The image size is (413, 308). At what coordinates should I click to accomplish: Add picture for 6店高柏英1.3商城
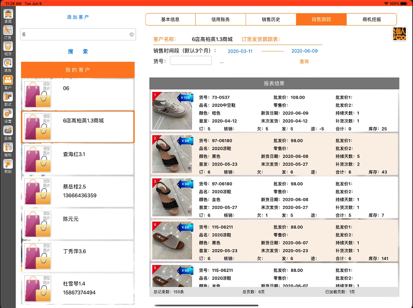pos(38,126)
